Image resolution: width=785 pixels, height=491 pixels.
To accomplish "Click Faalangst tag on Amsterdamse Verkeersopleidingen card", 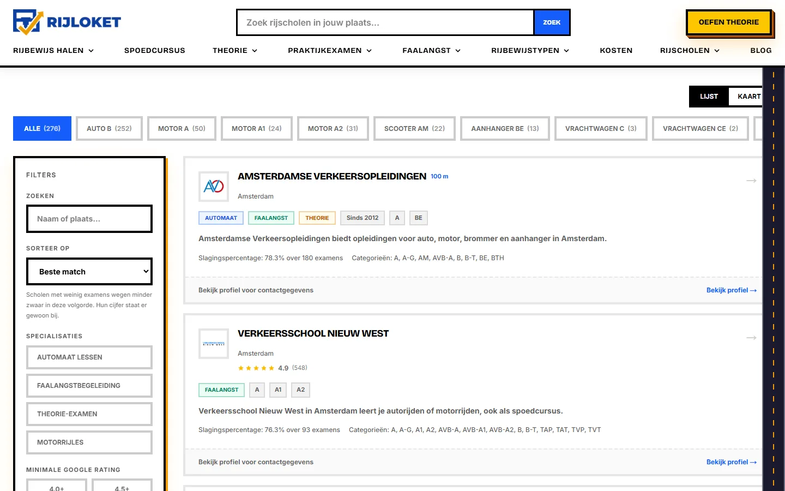I will point(271,218).
